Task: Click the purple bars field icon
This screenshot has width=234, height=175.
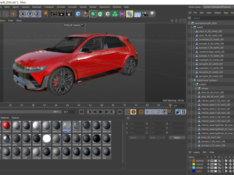Action: point(122,14)
